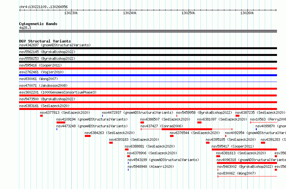
Task: Click the 130260k ruler tick label
Action: [x=247, y=13]
